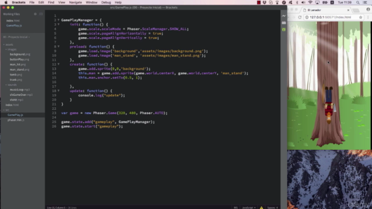The height and width of the screenshot is (209, 372).
Task: Open background.png in the file tree
Action: point(20,54)
